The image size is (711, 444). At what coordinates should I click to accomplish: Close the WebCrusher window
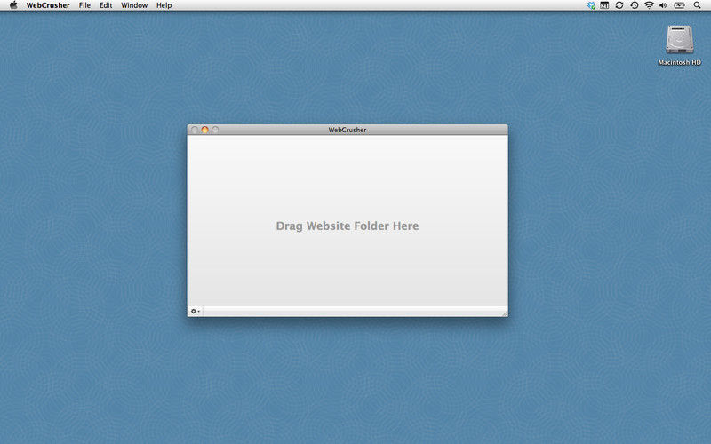tap(194, 130)
